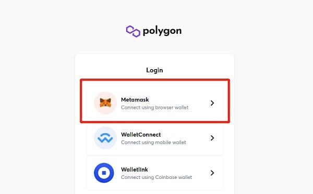
Task: Click the Login heading
Action: point(154,70)
